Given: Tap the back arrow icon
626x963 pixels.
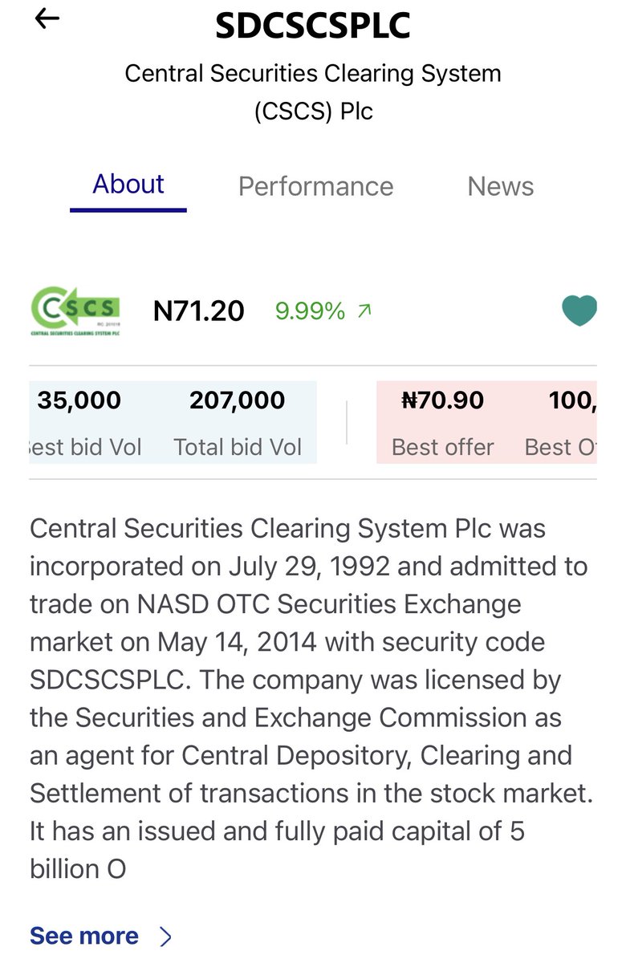Looking at the screenshot, I should point(47,20).
